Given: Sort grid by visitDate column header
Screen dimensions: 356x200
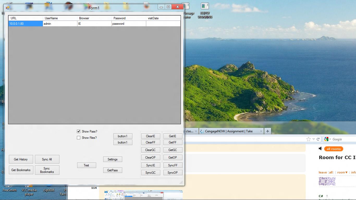Looking at the screenshot, I should (163, 18).
